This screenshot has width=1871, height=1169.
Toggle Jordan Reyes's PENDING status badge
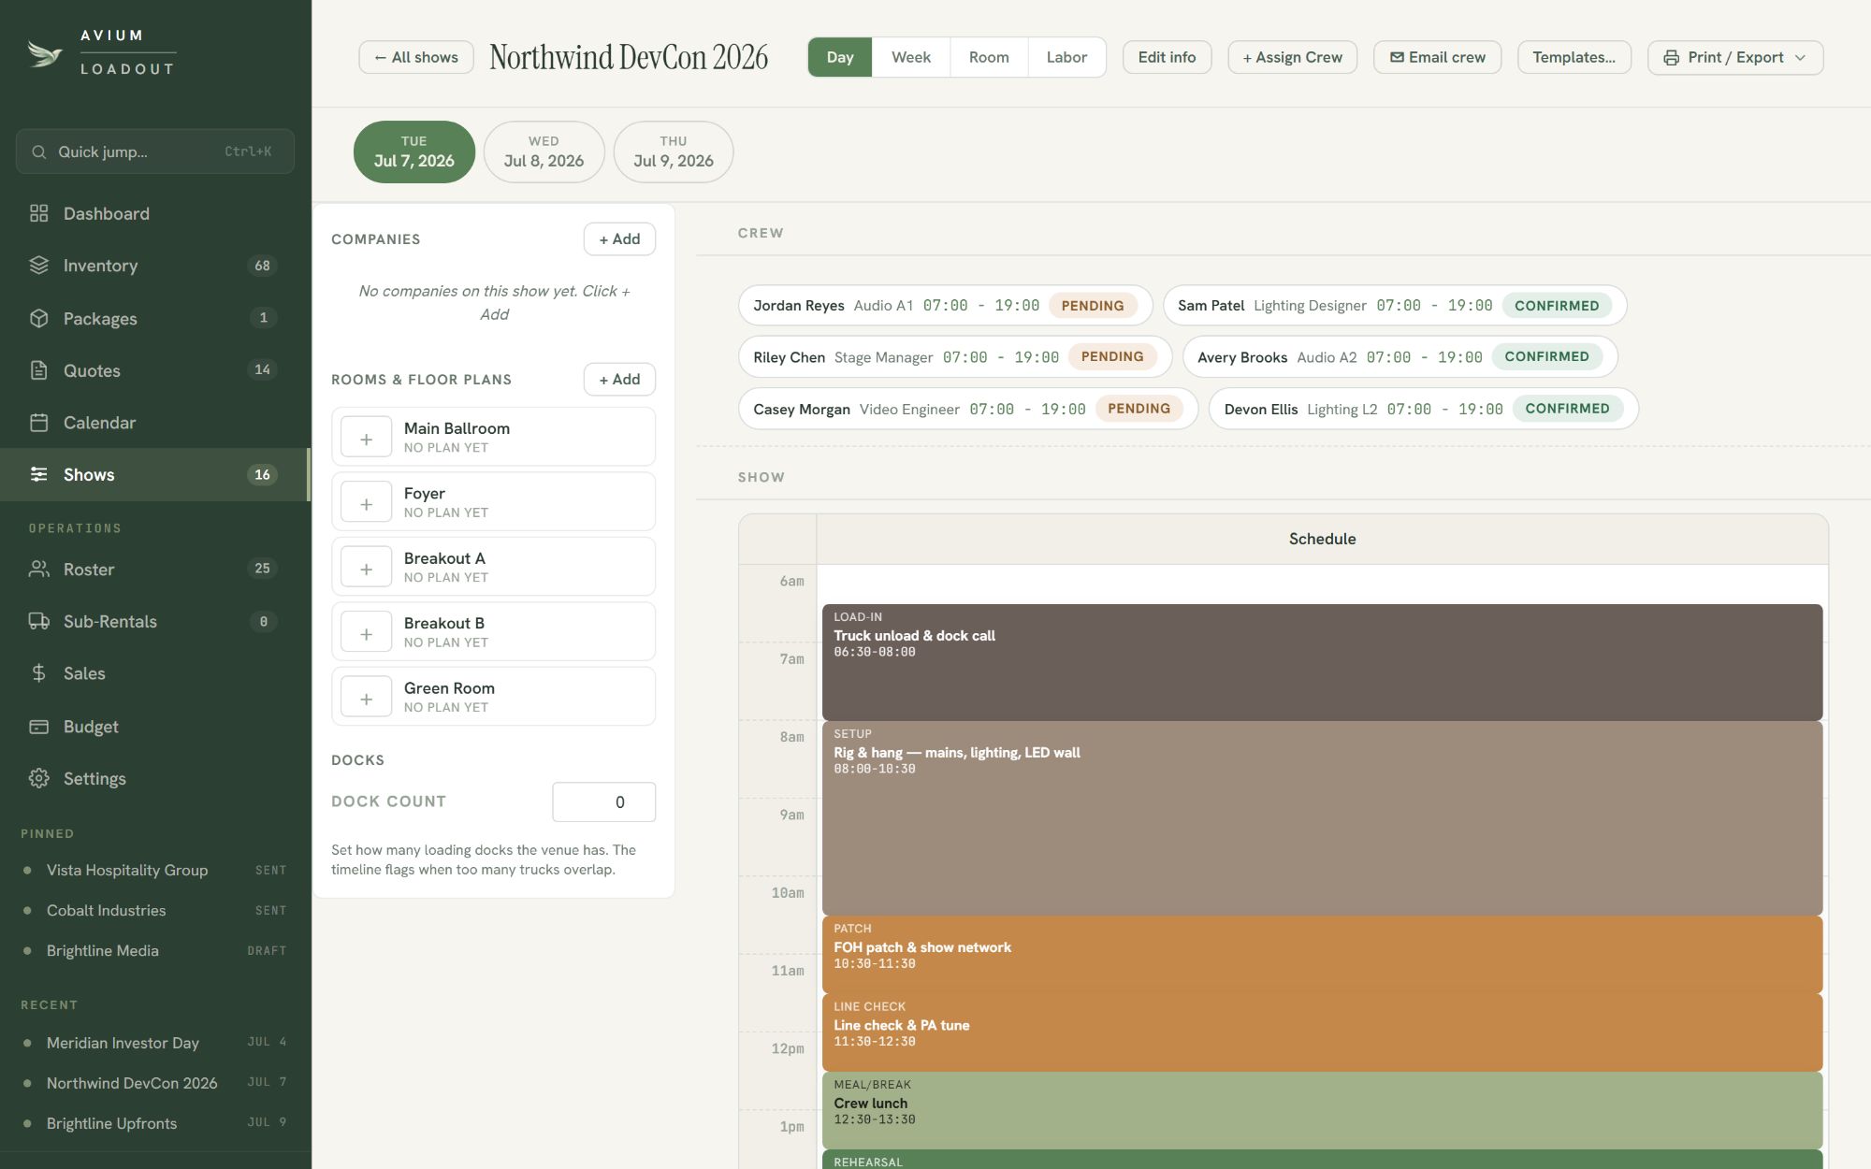coord(1093,306)
